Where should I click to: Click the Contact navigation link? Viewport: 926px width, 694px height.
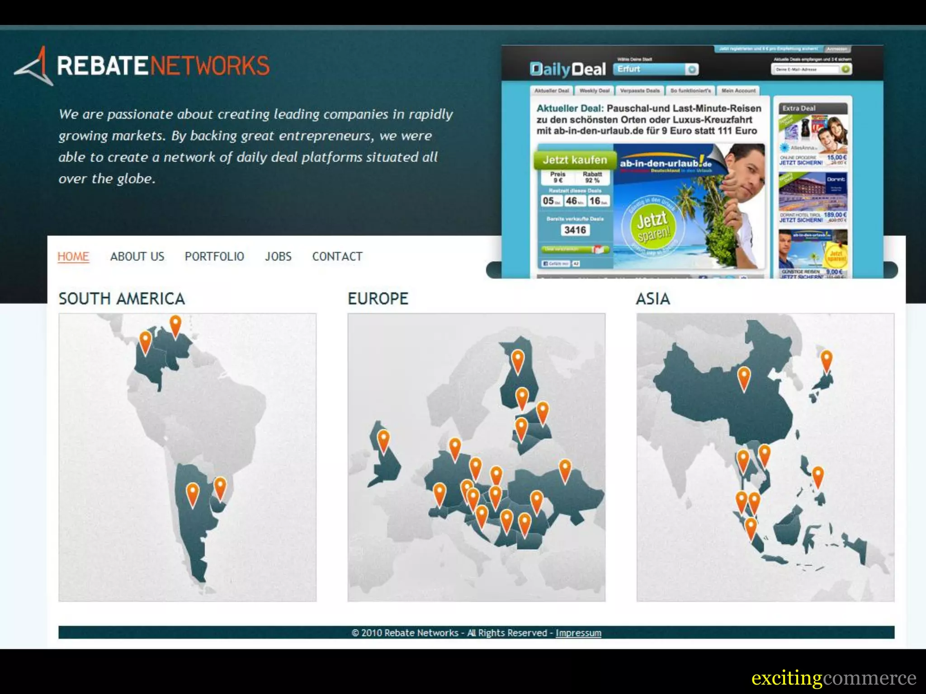point(337,257)
